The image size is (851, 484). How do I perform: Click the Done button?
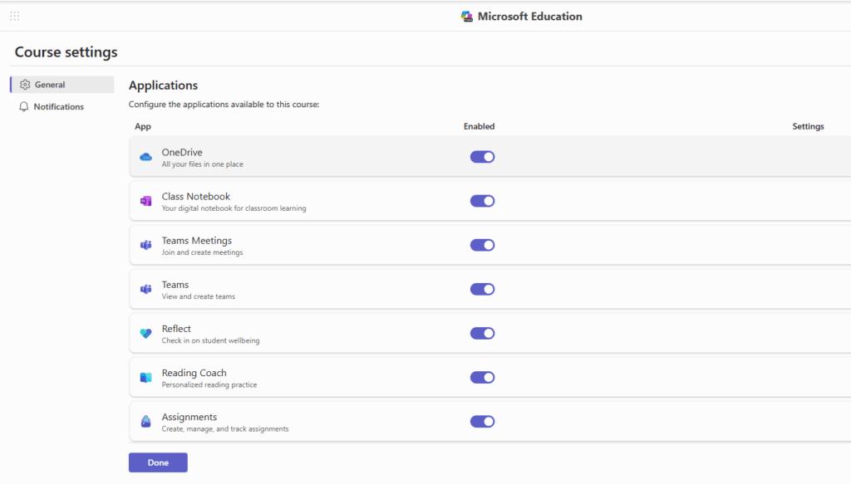(158, 462)
